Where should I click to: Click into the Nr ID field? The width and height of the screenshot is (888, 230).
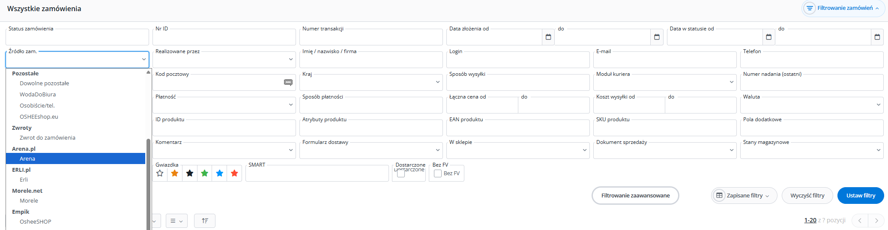[224, 37]
